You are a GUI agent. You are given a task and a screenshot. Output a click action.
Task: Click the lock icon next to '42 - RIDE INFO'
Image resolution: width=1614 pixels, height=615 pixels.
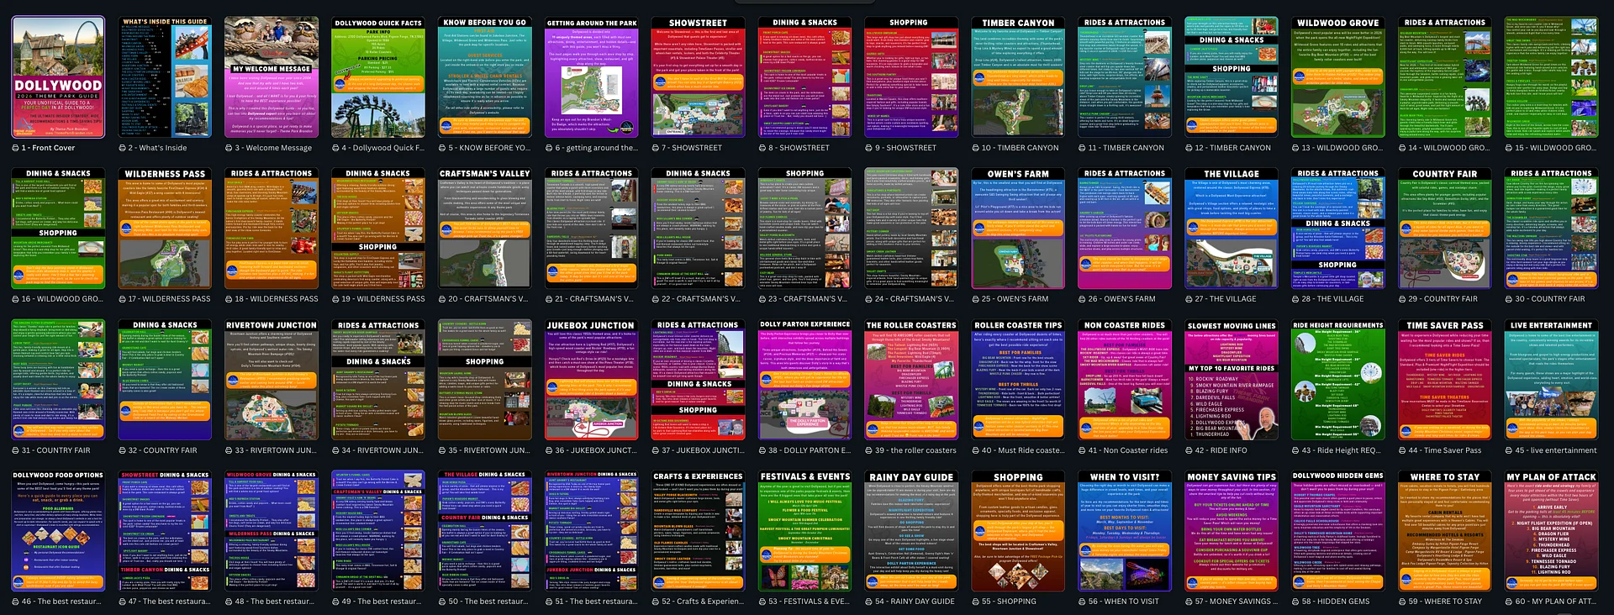(x=1188, y=450)
